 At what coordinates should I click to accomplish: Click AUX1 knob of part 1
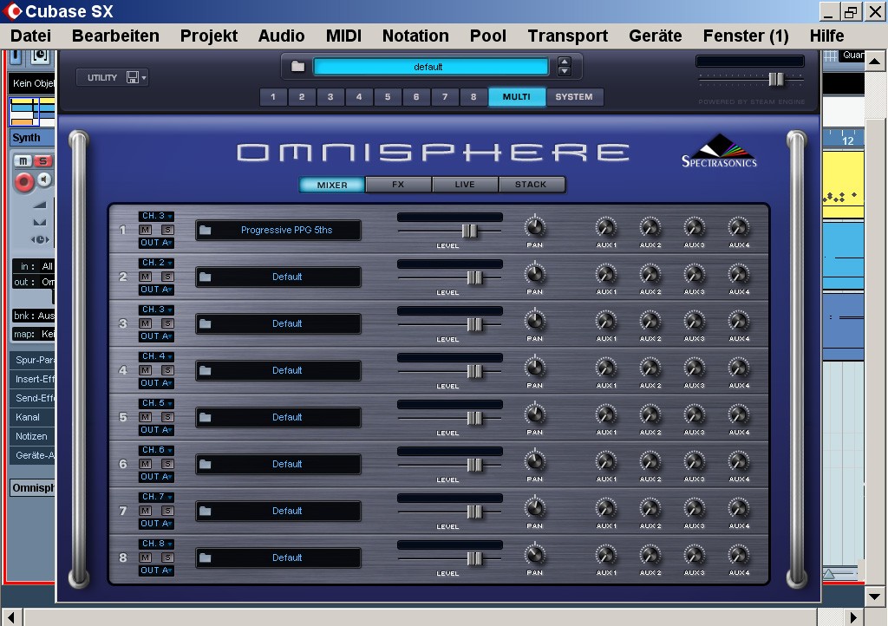point(606,227)
